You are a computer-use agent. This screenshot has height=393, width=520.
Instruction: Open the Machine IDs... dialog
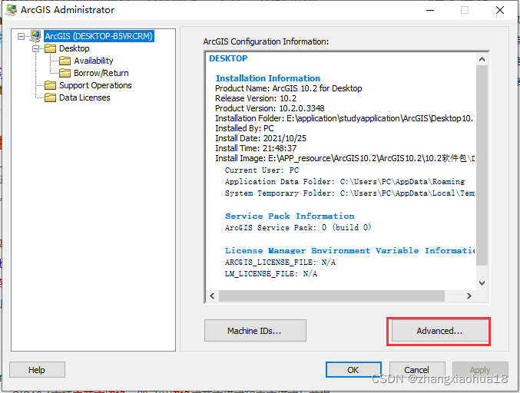tap(255, 331)
